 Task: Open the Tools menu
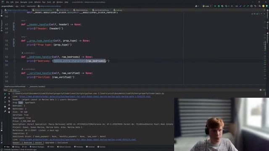pyautogui.click(x=49, y=2)
